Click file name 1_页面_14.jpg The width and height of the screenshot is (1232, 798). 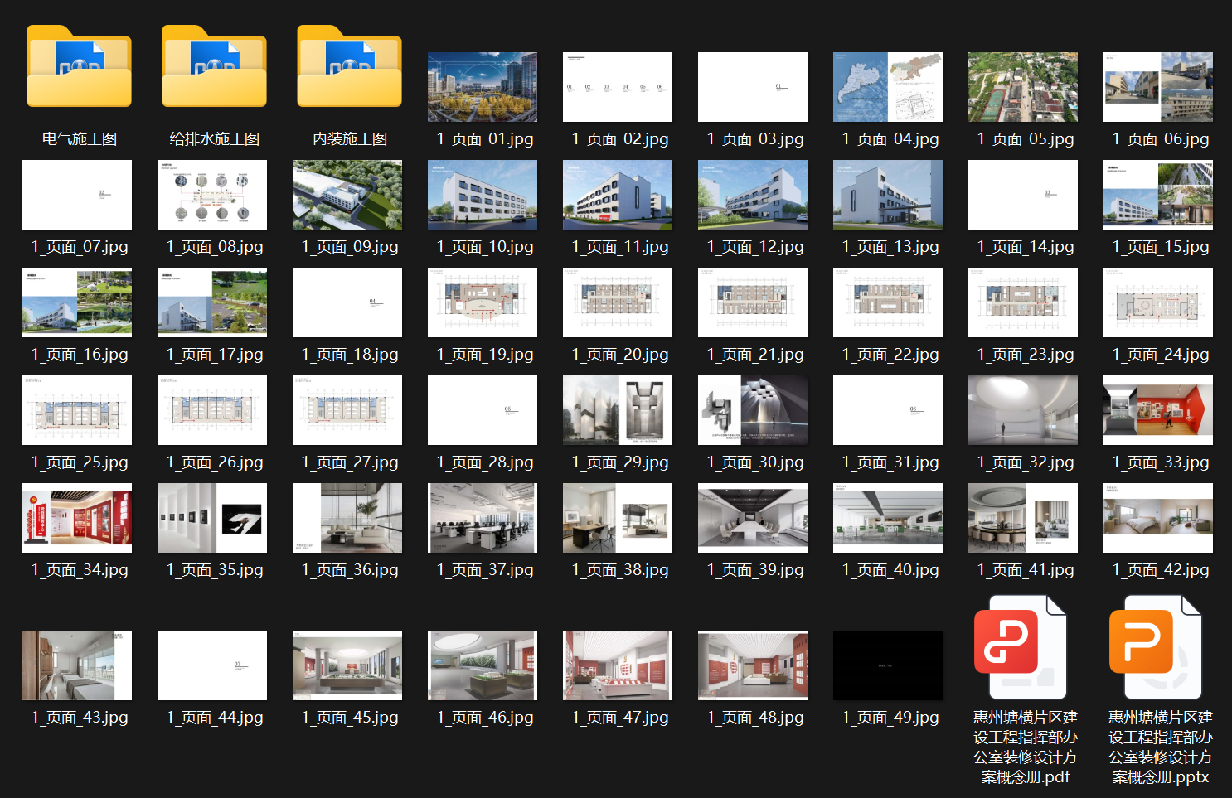[1026, 247]
